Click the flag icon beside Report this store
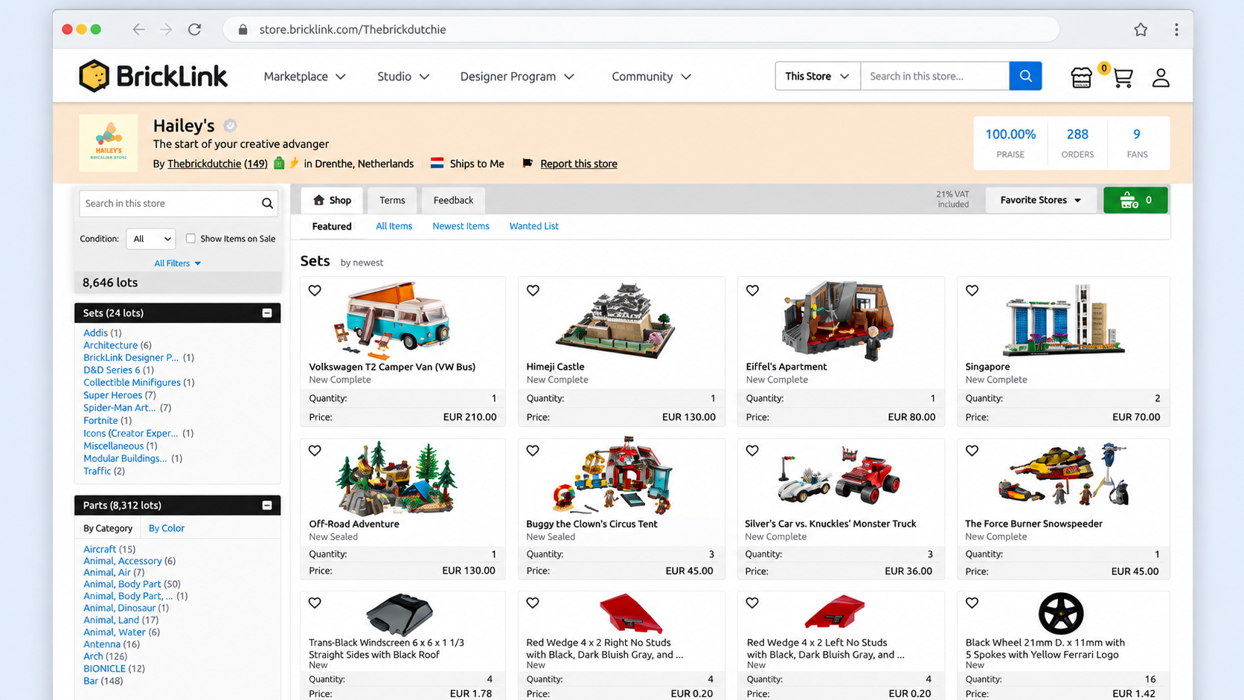This screenshot has width=1244, height=700. 528,164
